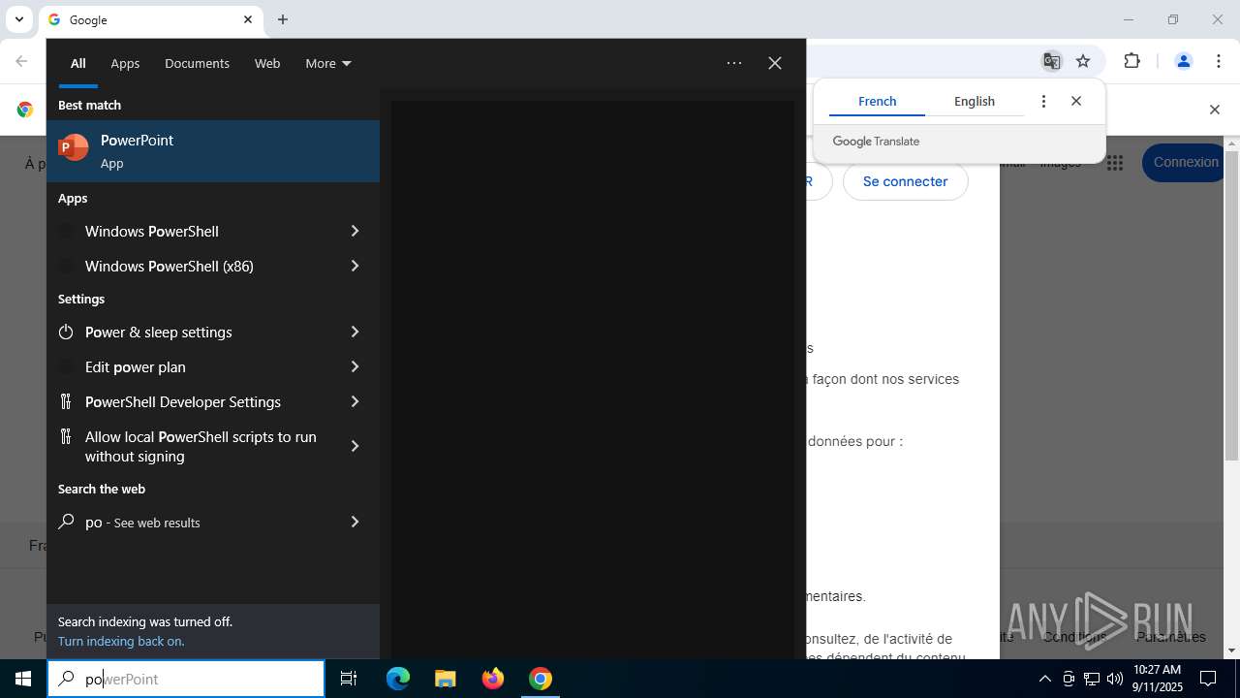Switch Translate to French tab

pyautogui.click(x=878, y=101)
